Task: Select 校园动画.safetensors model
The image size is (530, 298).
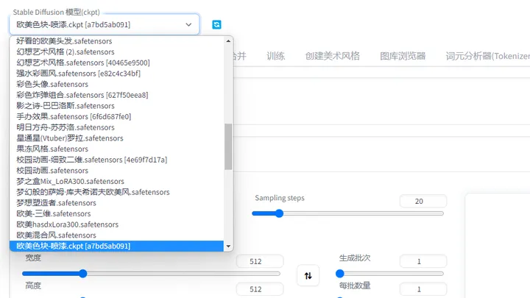Action: (116, 171)
